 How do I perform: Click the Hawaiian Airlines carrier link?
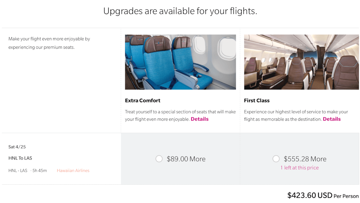[73, 171]
